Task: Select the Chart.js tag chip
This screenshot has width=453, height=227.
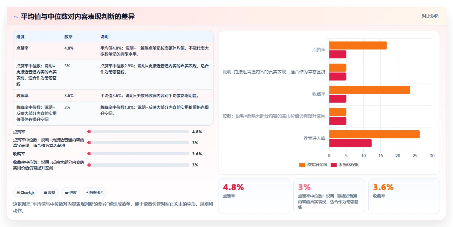Action: point(26,193)
